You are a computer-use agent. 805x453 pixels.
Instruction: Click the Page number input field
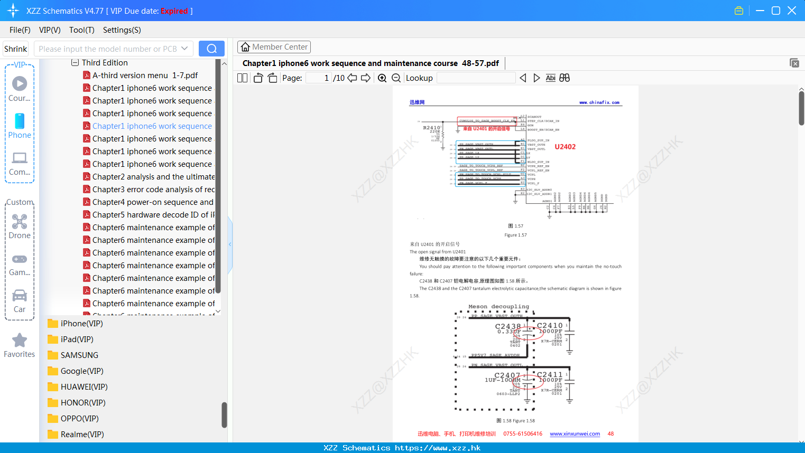click(319, 78)
